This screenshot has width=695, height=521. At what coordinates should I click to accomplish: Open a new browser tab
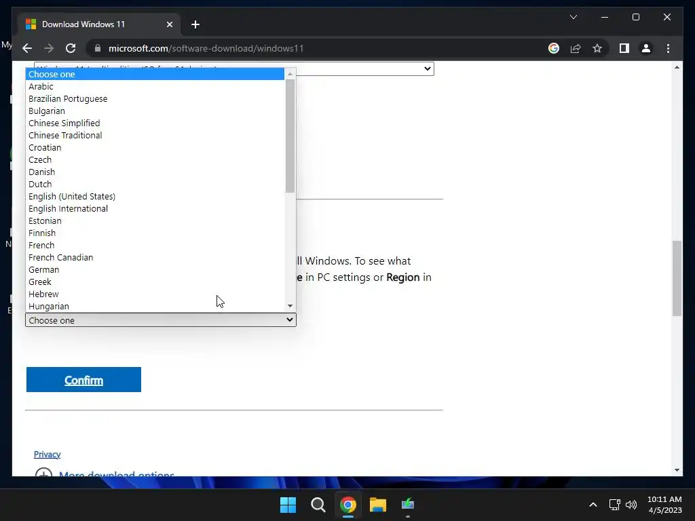click(x=195, y=24)
